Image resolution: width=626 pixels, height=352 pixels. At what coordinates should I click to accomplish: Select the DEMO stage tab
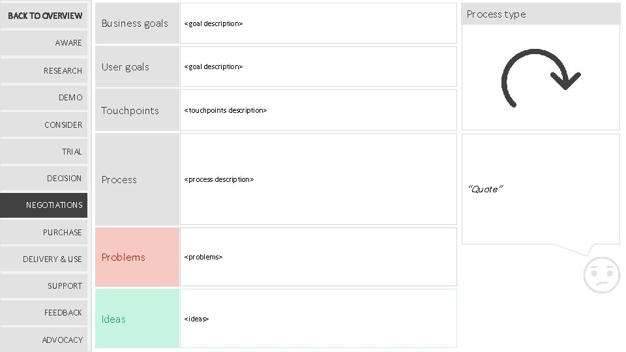[45, 97]
